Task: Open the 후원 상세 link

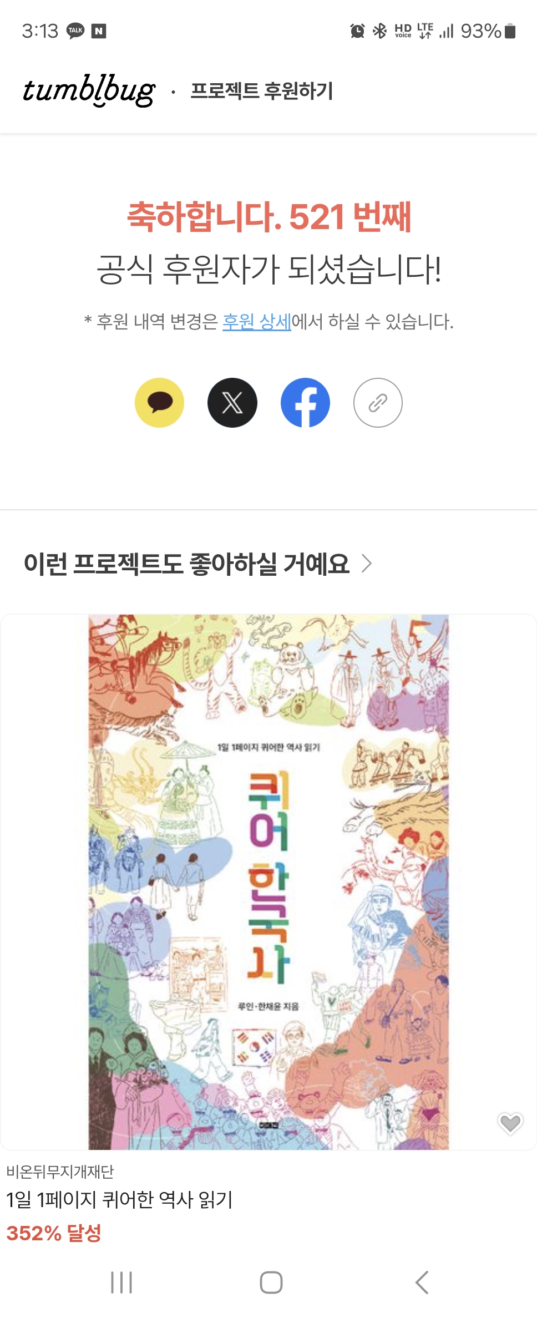Action: click(x=257, y=321)
